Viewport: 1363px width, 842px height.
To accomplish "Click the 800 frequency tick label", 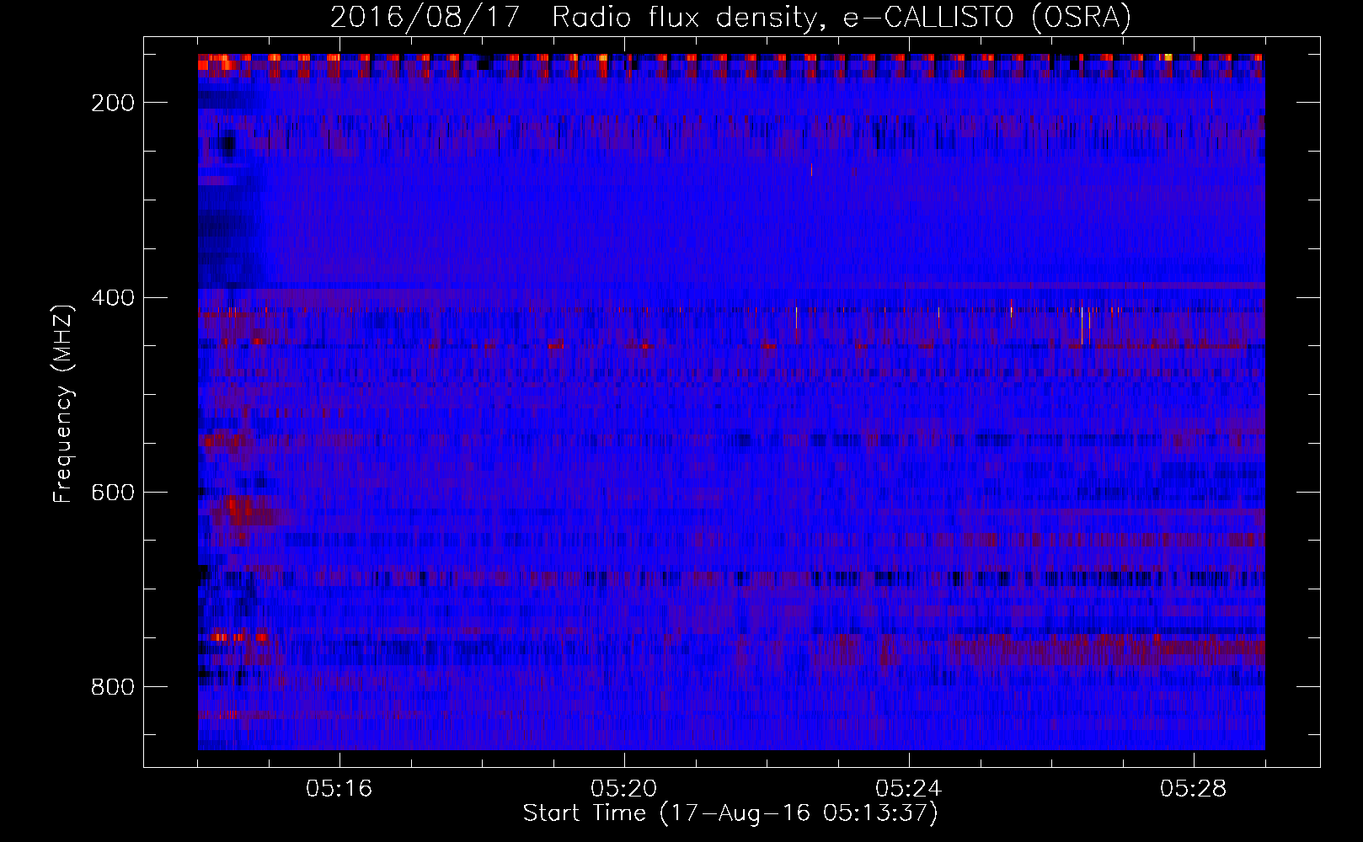I will [x=113, y=687].
